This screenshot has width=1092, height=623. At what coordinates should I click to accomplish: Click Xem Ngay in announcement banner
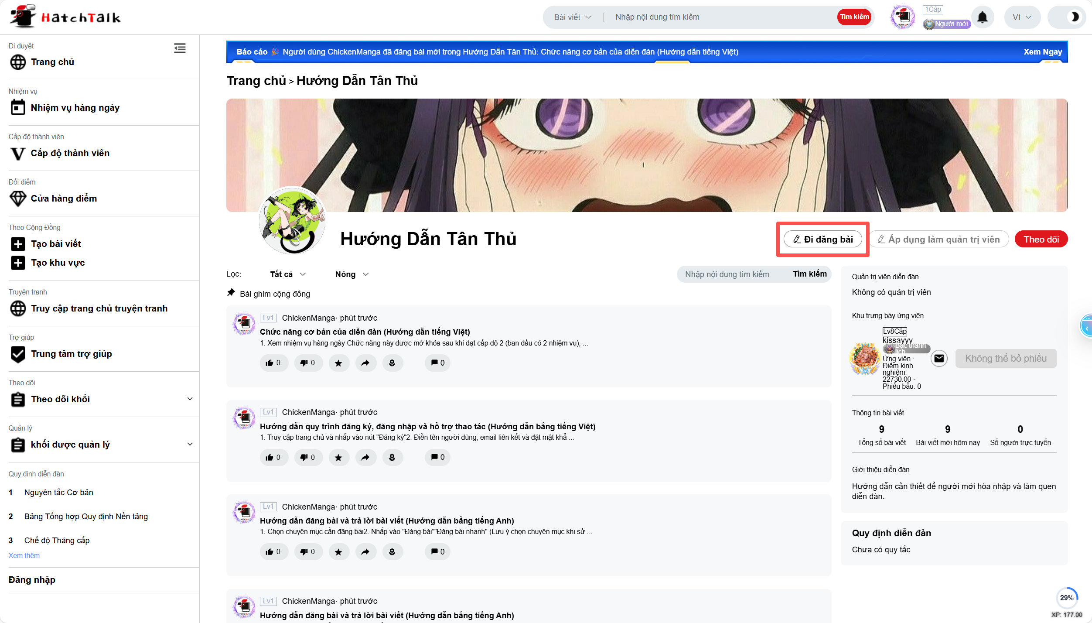(1042, 52)
